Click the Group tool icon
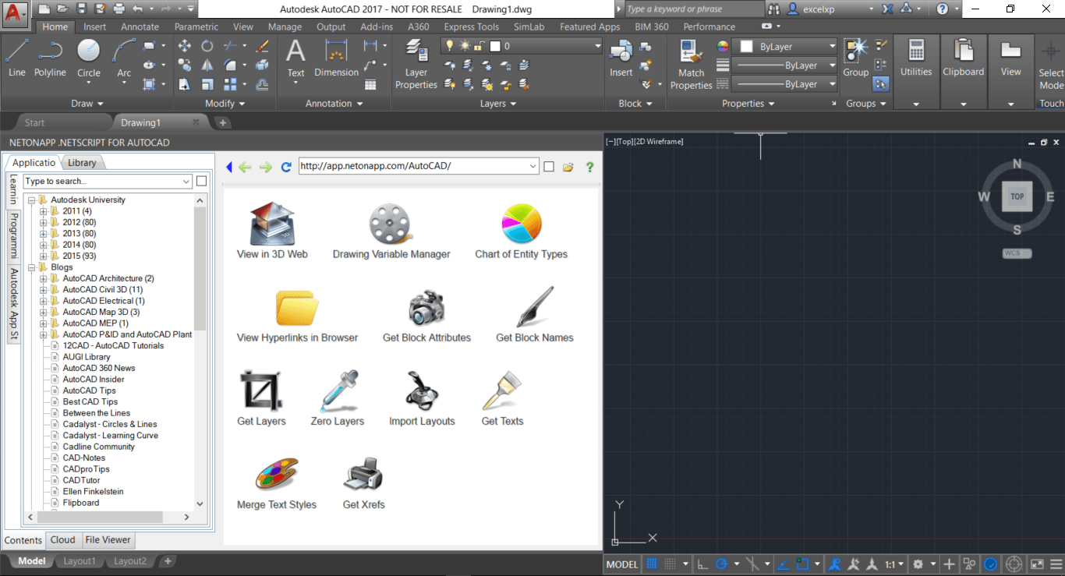 [855, 58]
